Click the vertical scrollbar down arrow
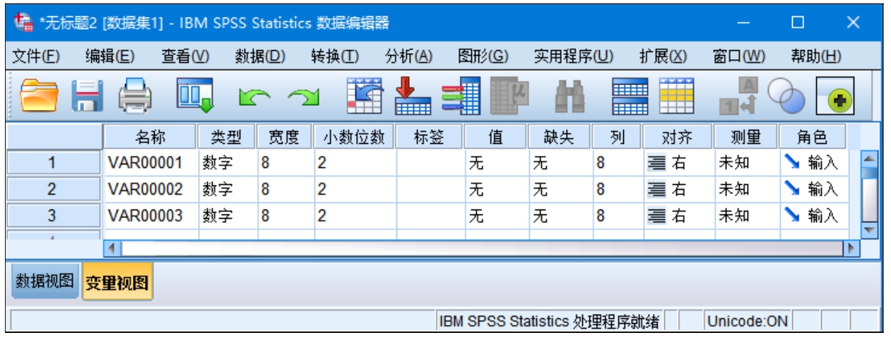Screen dimensions: 891x340 click(x=871, y=231)
